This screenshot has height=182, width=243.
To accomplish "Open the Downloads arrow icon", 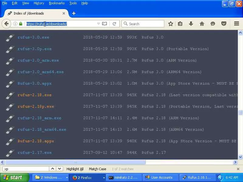I will (191, 24).
